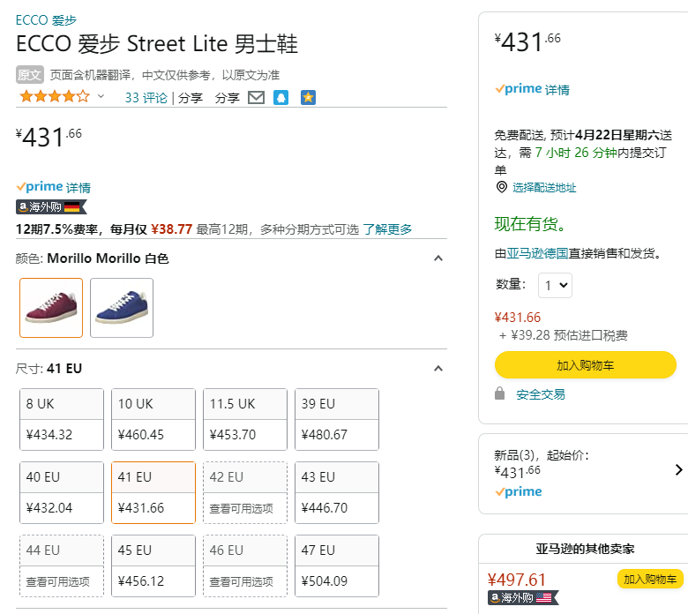This screenshot has width=688, height=614.
Task: Click the ¥497.61 other seller price
Action: (x=516, y=580)
